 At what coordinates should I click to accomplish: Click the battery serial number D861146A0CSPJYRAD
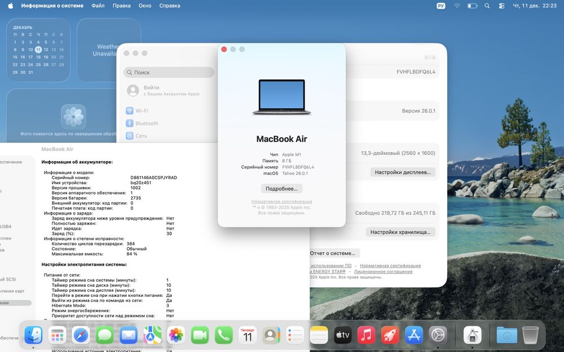153,177
